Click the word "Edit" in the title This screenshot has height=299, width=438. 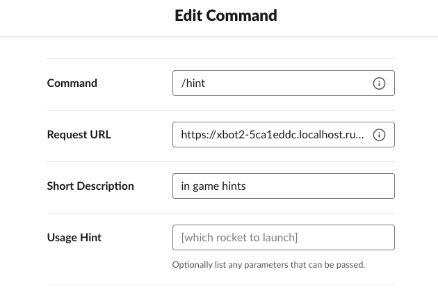(x=188, y=15)
